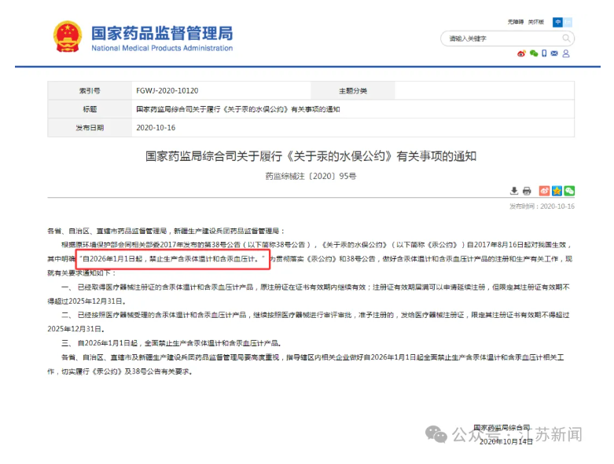Click the main article headline
The width and height of the screenshot is (614, 464).
[311, 156]
